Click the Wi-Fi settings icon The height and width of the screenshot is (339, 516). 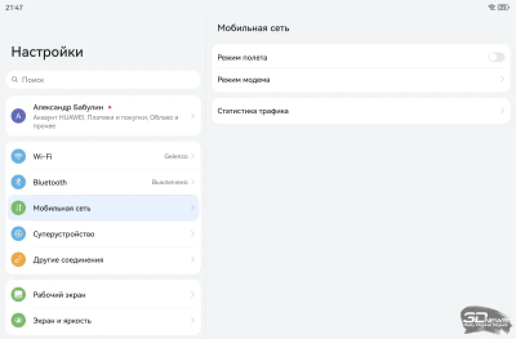pos(19,157)
